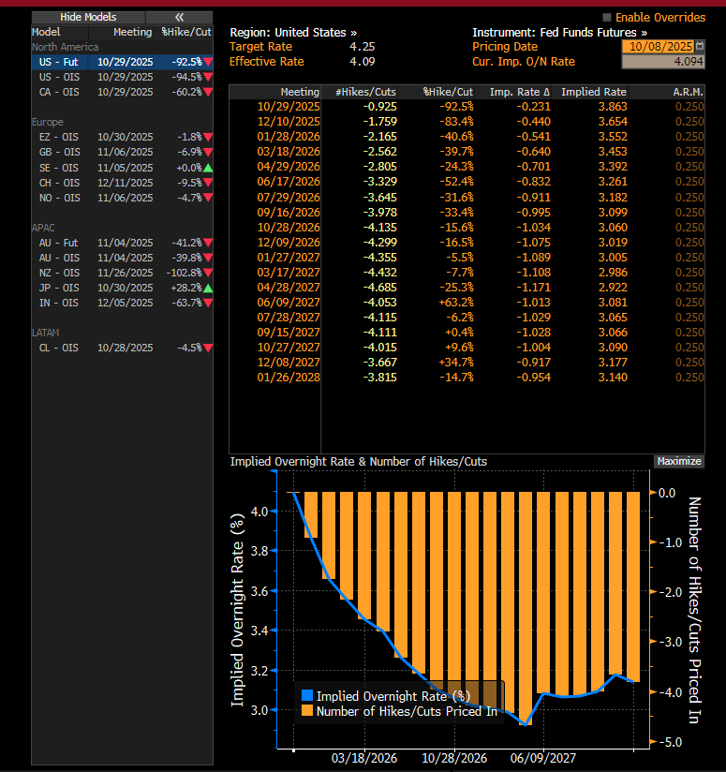Click the Hide Models button

(x=88, y=17)
